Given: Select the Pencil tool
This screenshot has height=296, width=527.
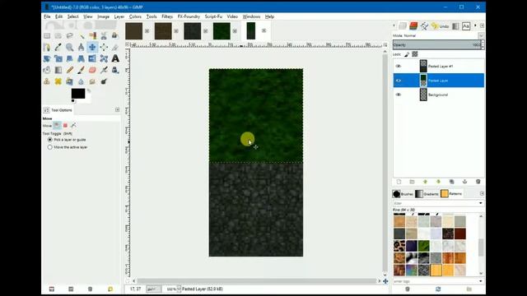Looking at the screenshot, I should tap(69, 70).
